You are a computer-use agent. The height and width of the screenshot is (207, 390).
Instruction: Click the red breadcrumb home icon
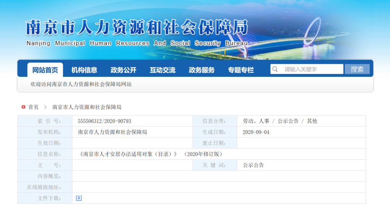tap(23, 107)
